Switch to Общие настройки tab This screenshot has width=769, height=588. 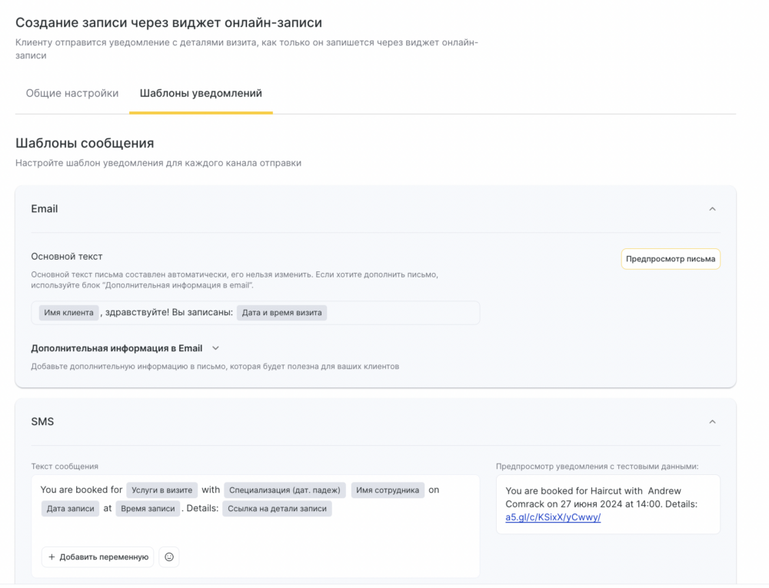coord(72,93)
